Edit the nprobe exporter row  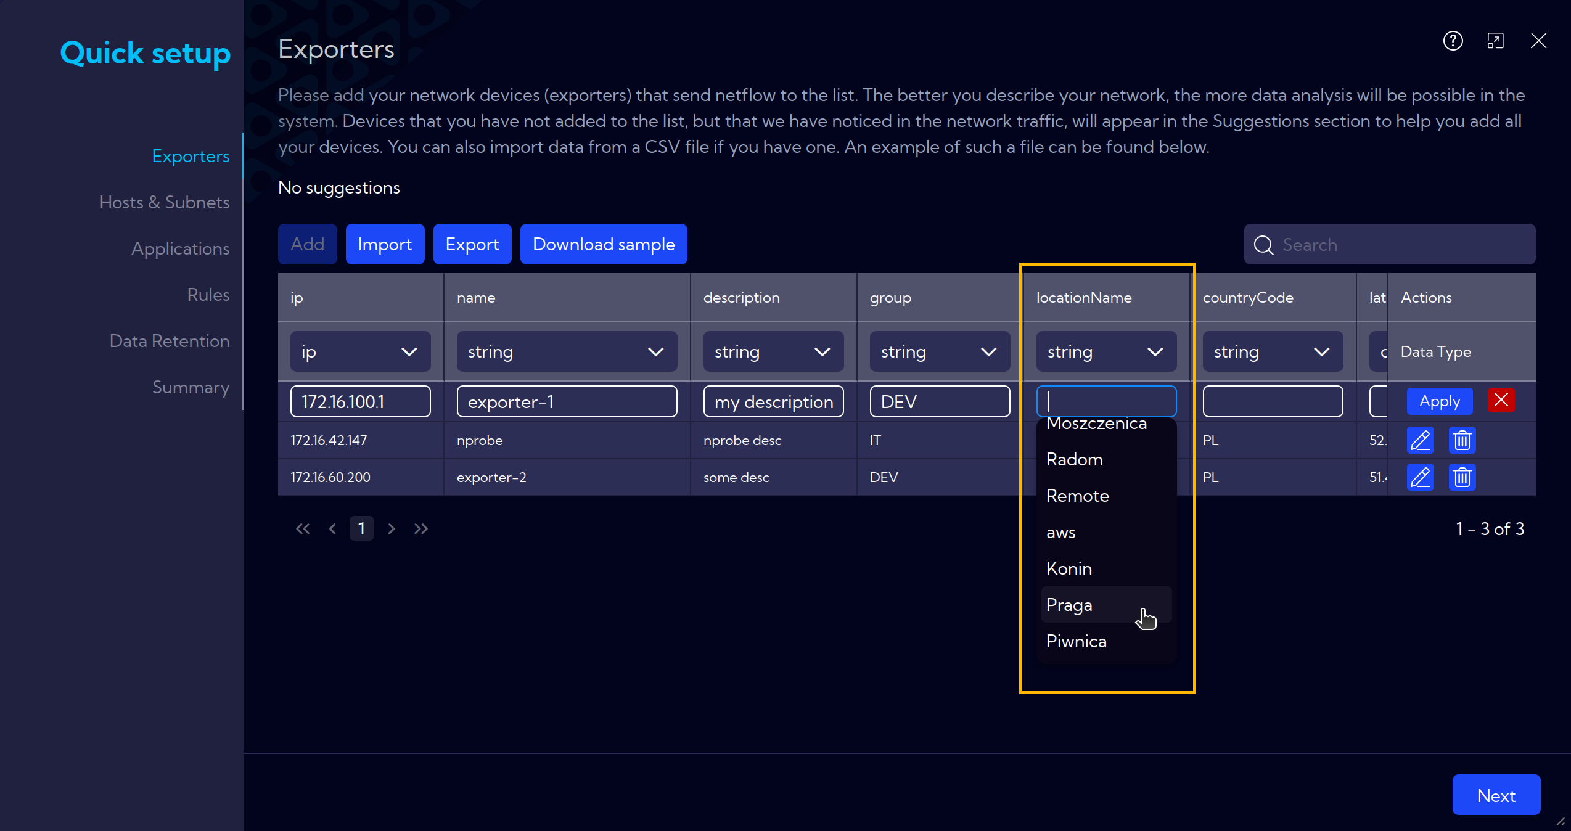point(1421,440)
